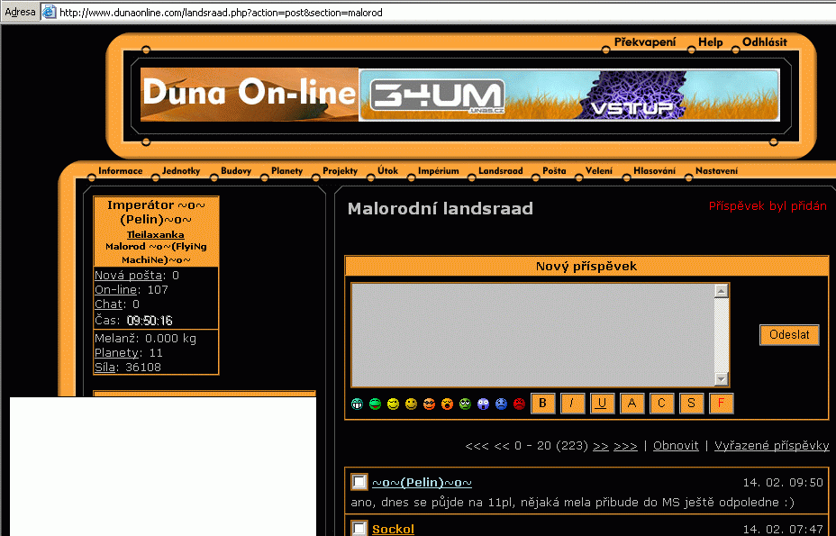Click the Čas clock value 09:50:16

150,321
